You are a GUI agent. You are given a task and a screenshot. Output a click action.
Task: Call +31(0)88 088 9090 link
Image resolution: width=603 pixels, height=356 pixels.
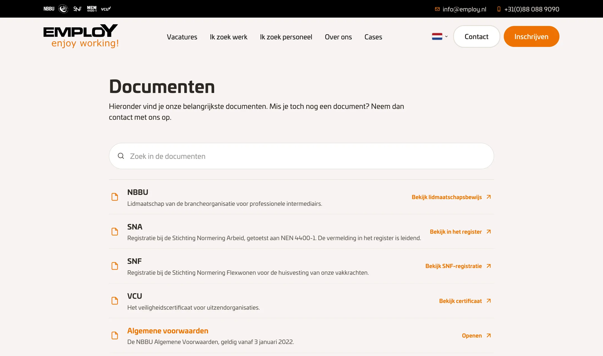(x=532, y=9)
